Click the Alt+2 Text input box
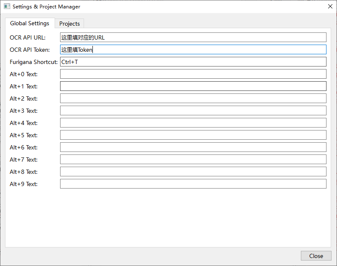 (x=193, y=98)
